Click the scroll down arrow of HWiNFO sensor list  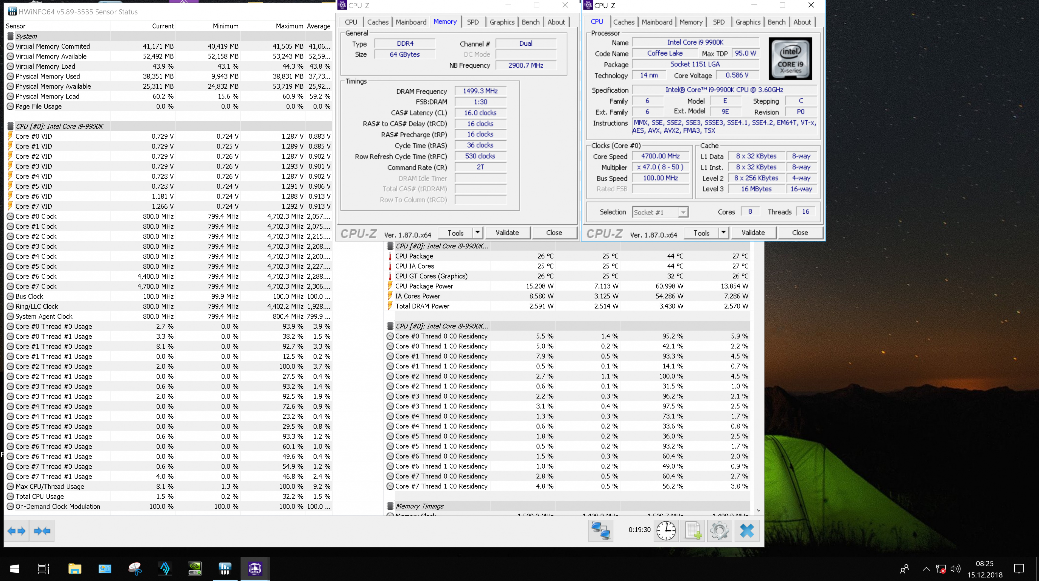tap(759, 510)
